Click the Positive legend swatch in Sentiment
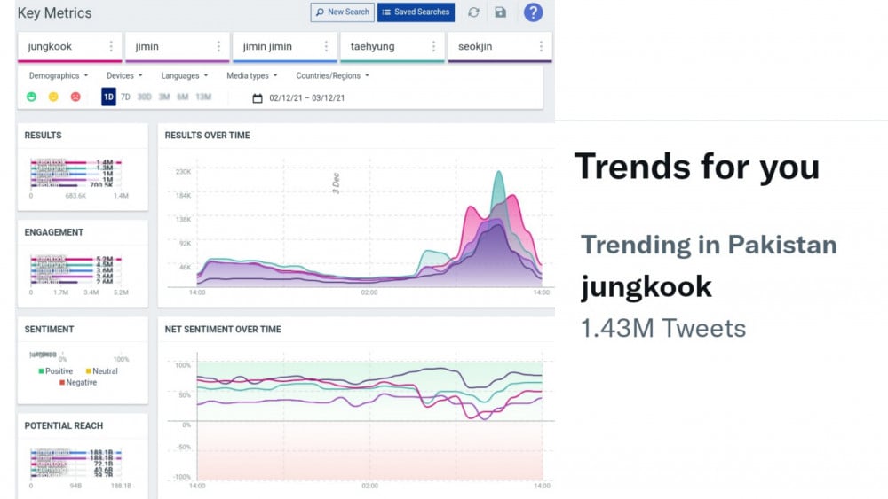The height and width of the screenshot is (499, 888). [41, 371]
